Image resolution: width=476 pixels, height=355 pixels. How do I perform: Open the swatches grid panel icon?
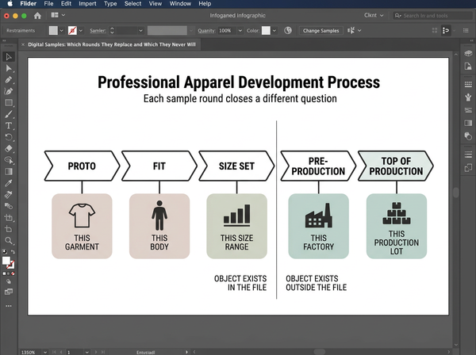468,84
